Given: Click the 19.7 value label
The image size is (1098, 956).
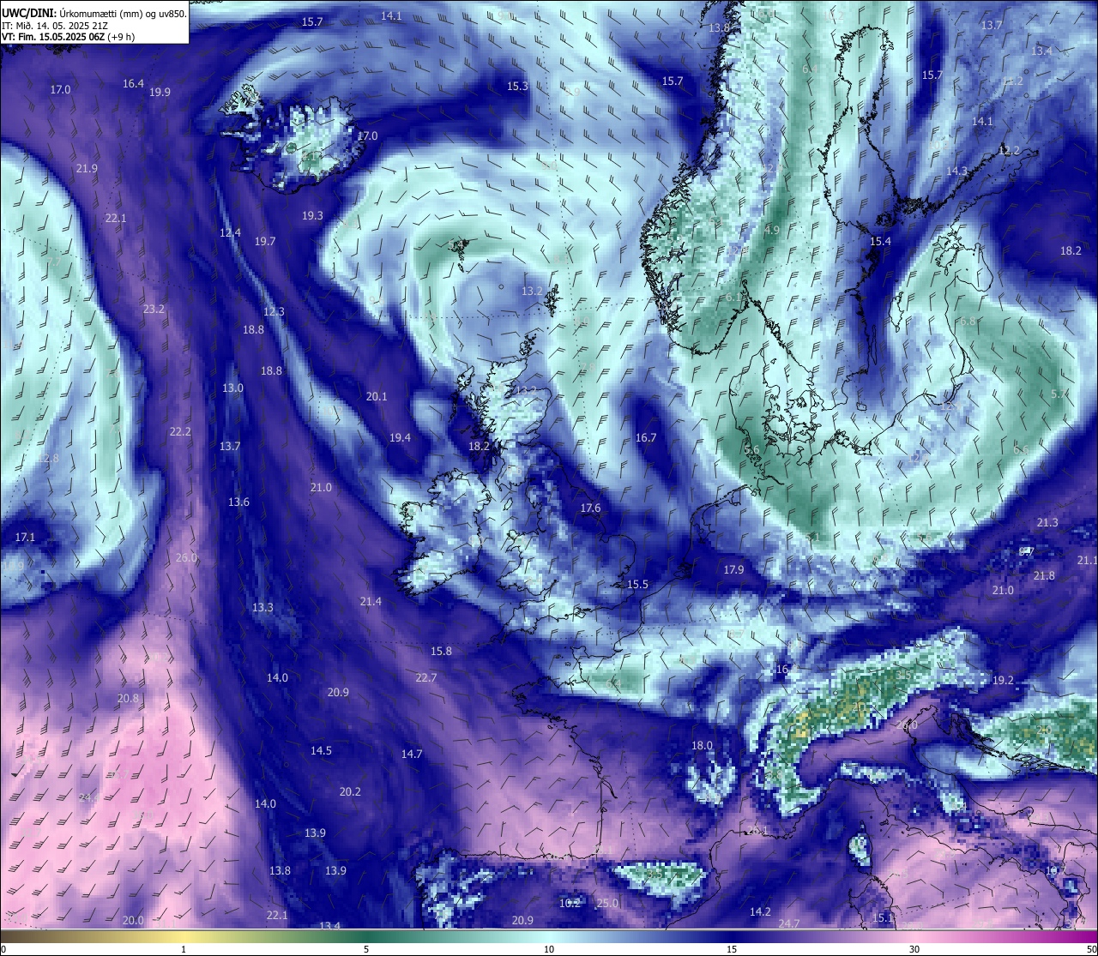Looking at the screenshot, I should [x=265, y=241].
